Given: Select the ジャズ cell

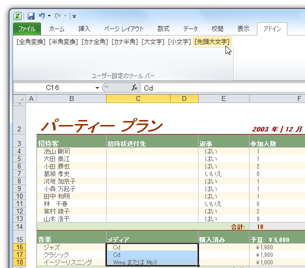Looking at the screenshot, I should point(71,247).
